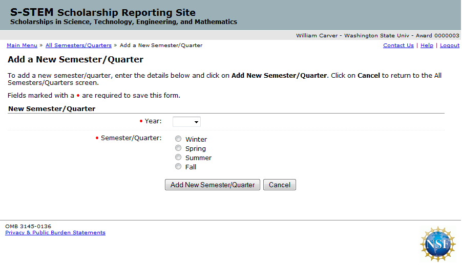Select the Winter radio button
The width and height of the screenshot is (462, 266).
tap(178, 139)
